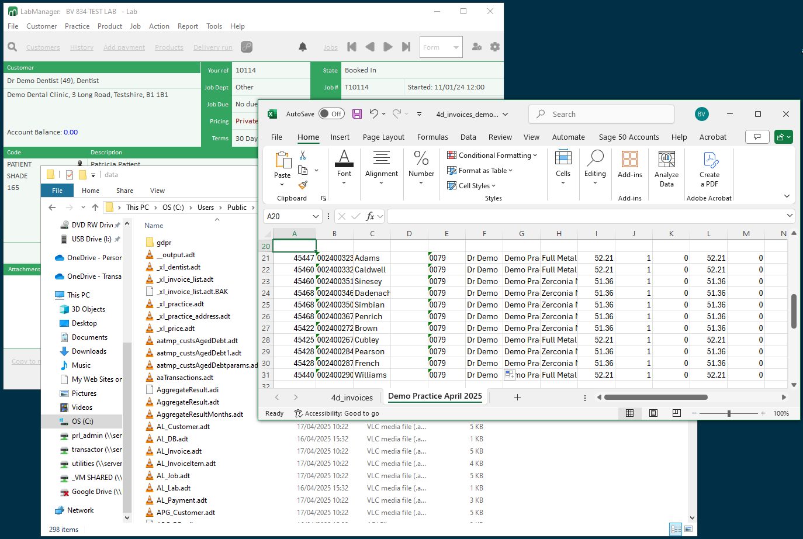This screenshot has width=803, height=539.
Task: Click the Excel horizontal scrollbar thumb
Action: click(656, 398)
